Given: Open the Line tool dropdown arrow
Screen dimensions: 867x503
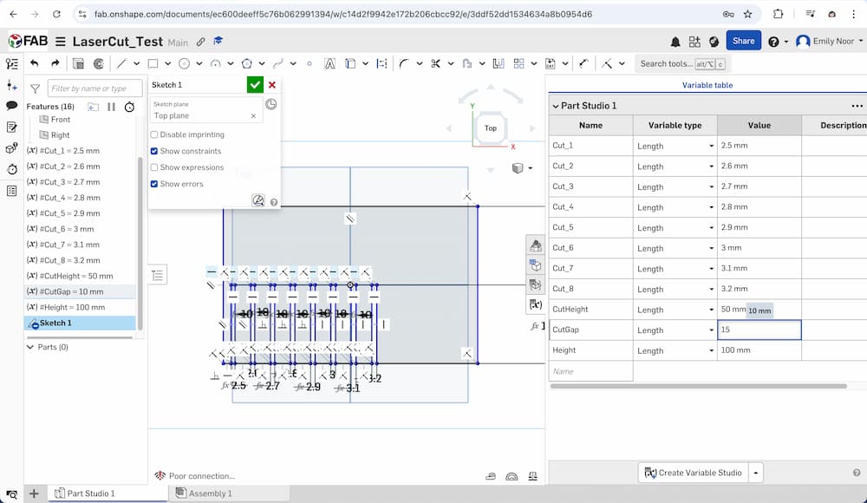Looking at the screenshot, I should [x=137, y=63].
